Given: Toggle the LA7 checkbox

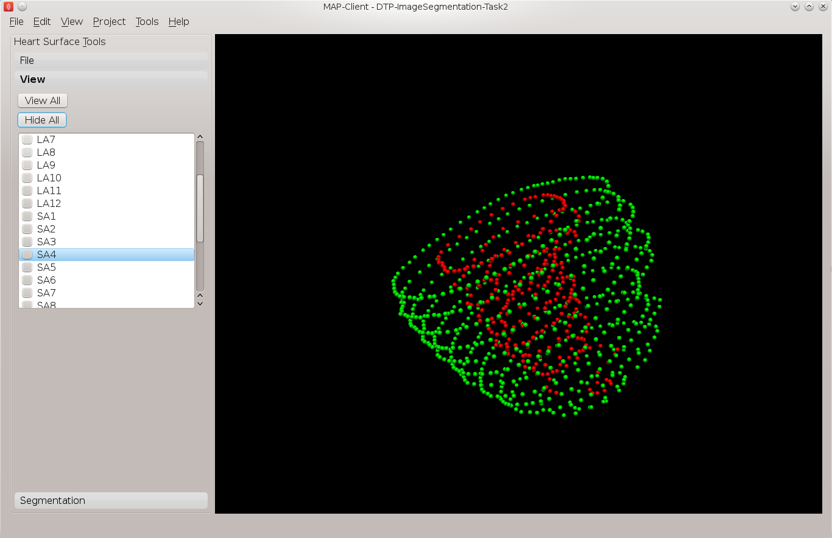Looking at the screenshot, I should pyautogui.click(x=27, y=139).
